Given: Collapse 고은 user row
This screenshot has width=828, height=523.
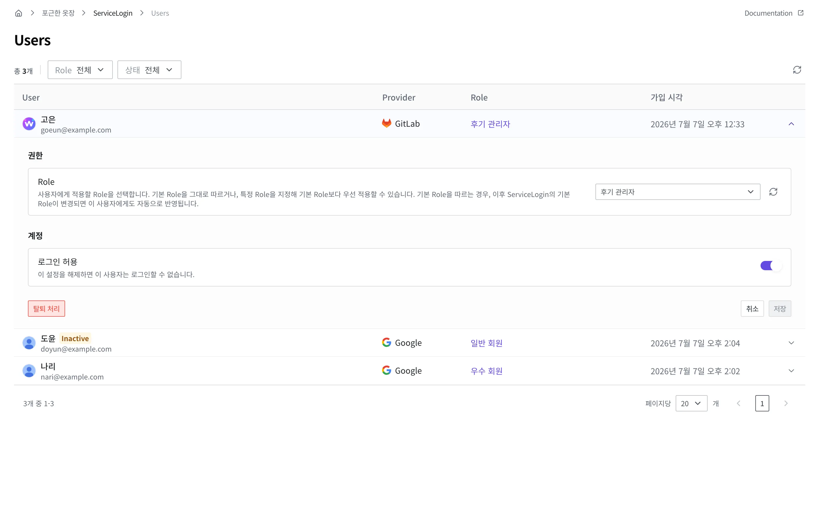Looking at the screenshot, I should (x=791, y=124).
